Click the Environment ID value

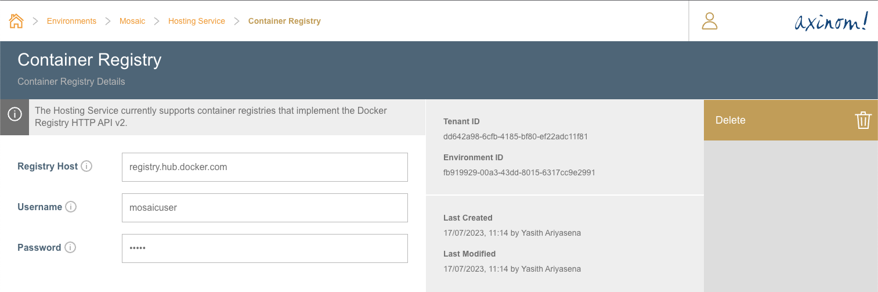pyautogui.click(x=519, y=172)
